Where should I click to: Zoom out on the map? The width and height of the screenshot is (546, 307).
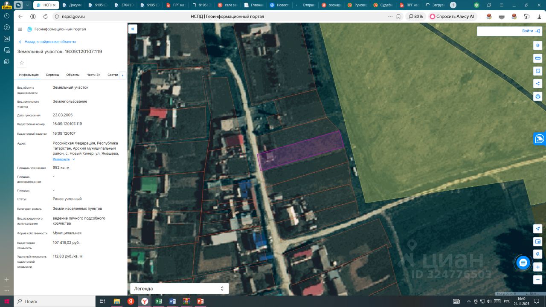point(537,280)
